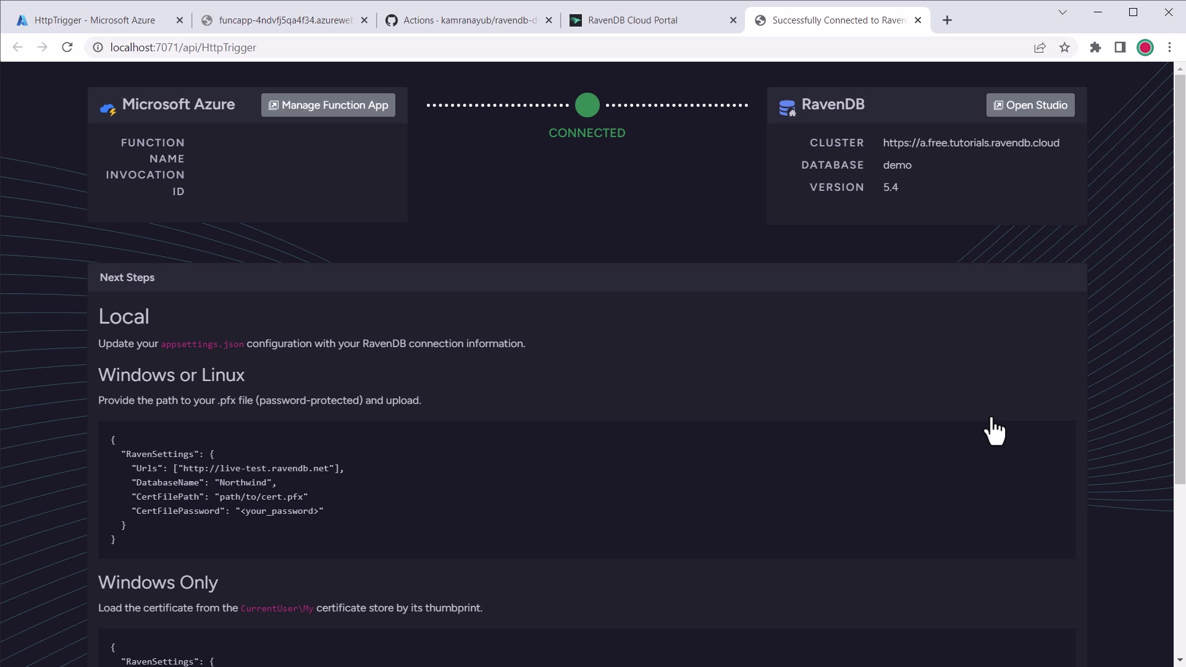Click the Windows Only heading

click(158, 582)
